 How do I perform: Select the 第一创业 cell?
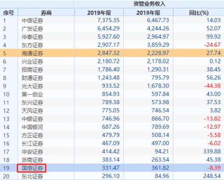(32, 94)
